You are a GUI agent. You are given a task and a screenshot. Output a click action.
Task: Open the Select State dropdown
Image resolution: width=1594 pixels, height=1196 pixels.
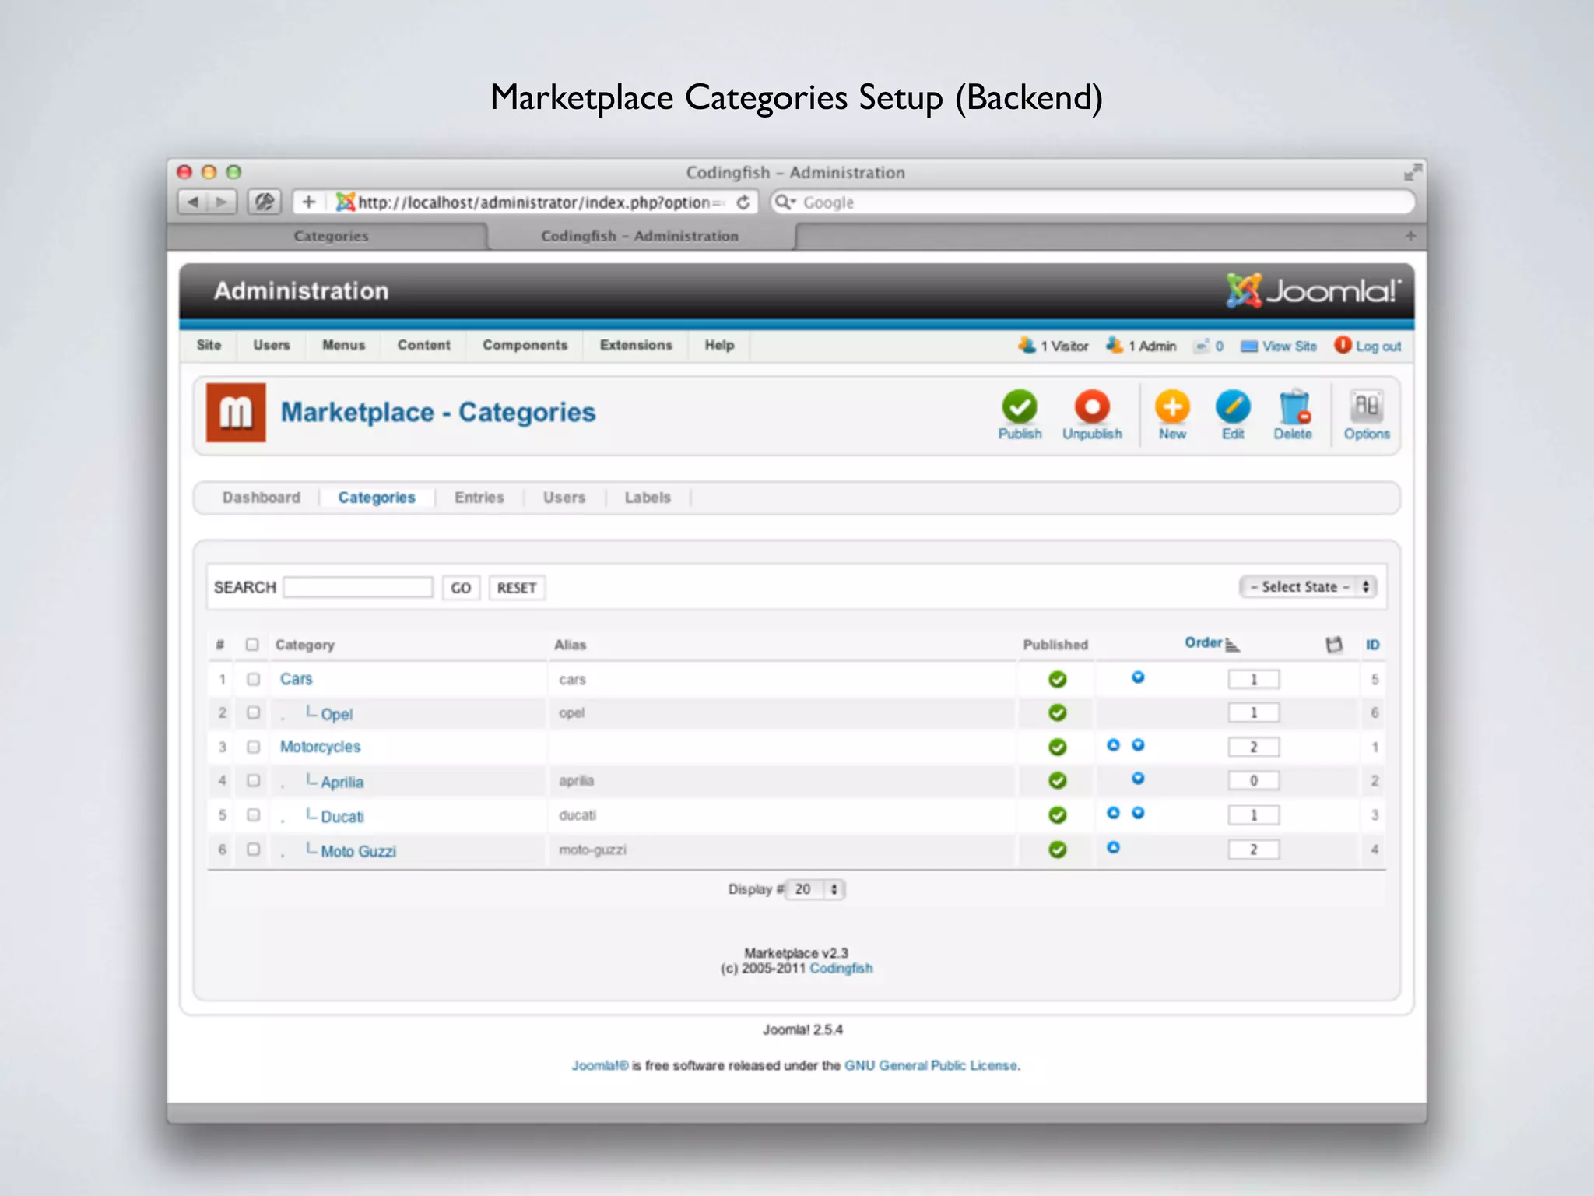1308,587
